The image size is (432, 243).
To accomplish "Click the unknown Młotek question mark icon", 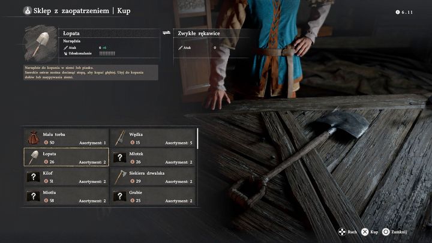I will [120, 158].
